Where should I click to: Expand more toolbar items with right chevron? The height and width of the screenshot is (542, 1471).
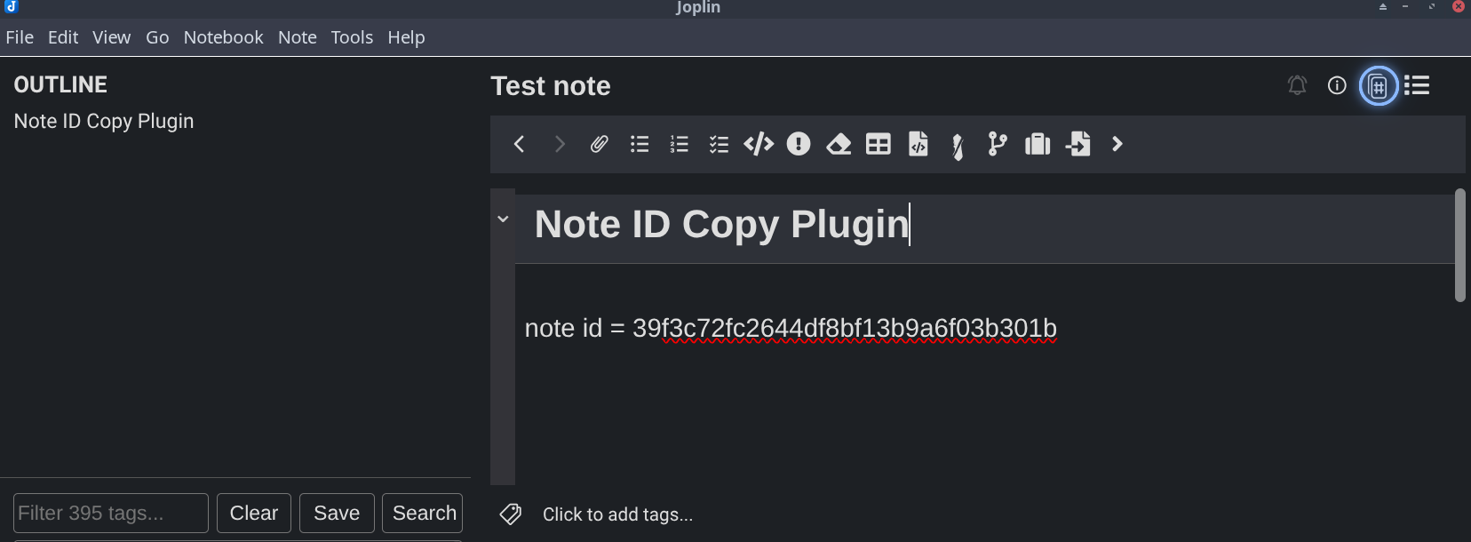tap(1117, 144)
